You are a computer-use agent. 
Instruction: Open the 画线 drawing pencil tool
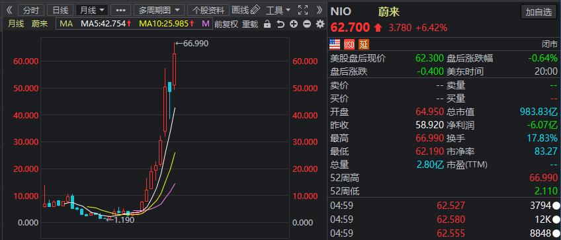click(x=245, y=10)
